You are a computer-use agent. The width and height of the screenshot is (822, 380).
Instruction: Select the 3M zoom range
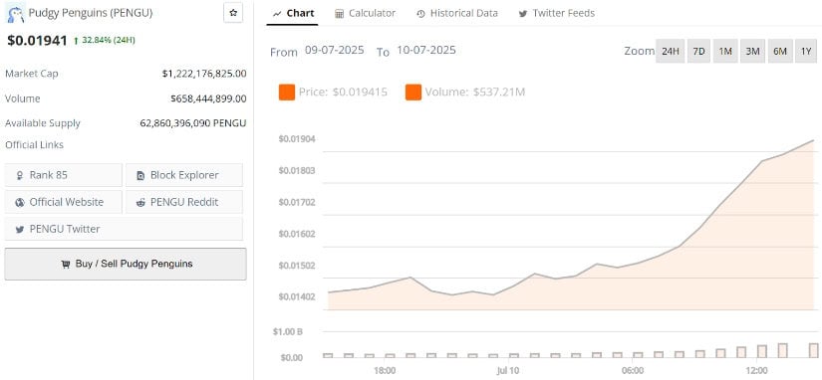tap(752, 51)
